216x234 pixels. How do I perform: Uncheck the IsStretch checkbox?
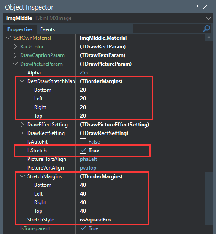[83, 151]
